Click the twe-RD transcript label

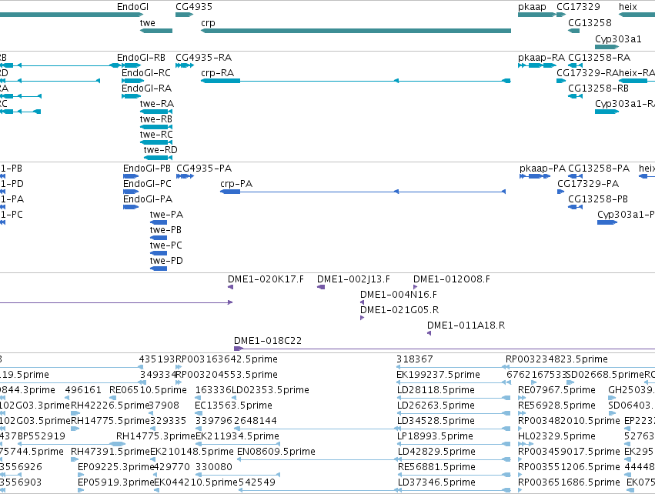[x=160, y=150]
